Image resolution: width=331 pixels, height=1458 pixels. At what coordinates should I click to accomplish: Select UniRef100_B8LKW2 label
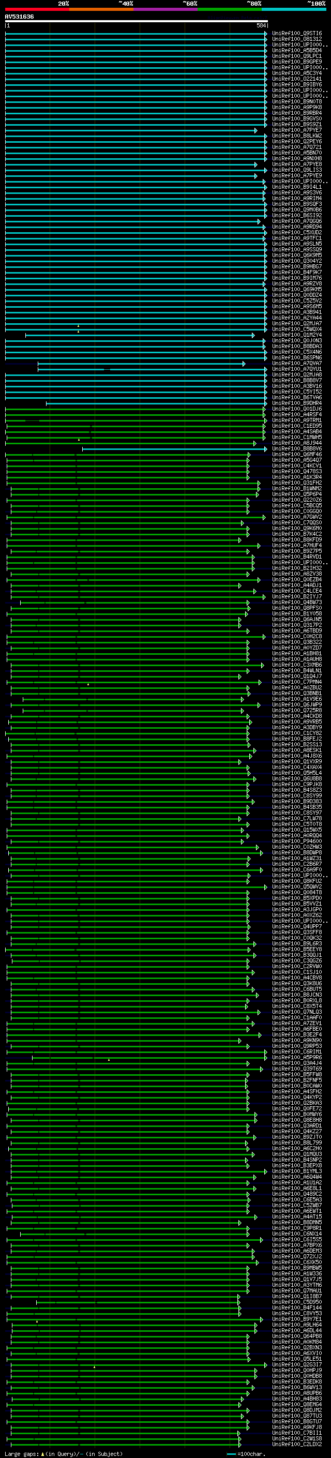click(297, 136)
